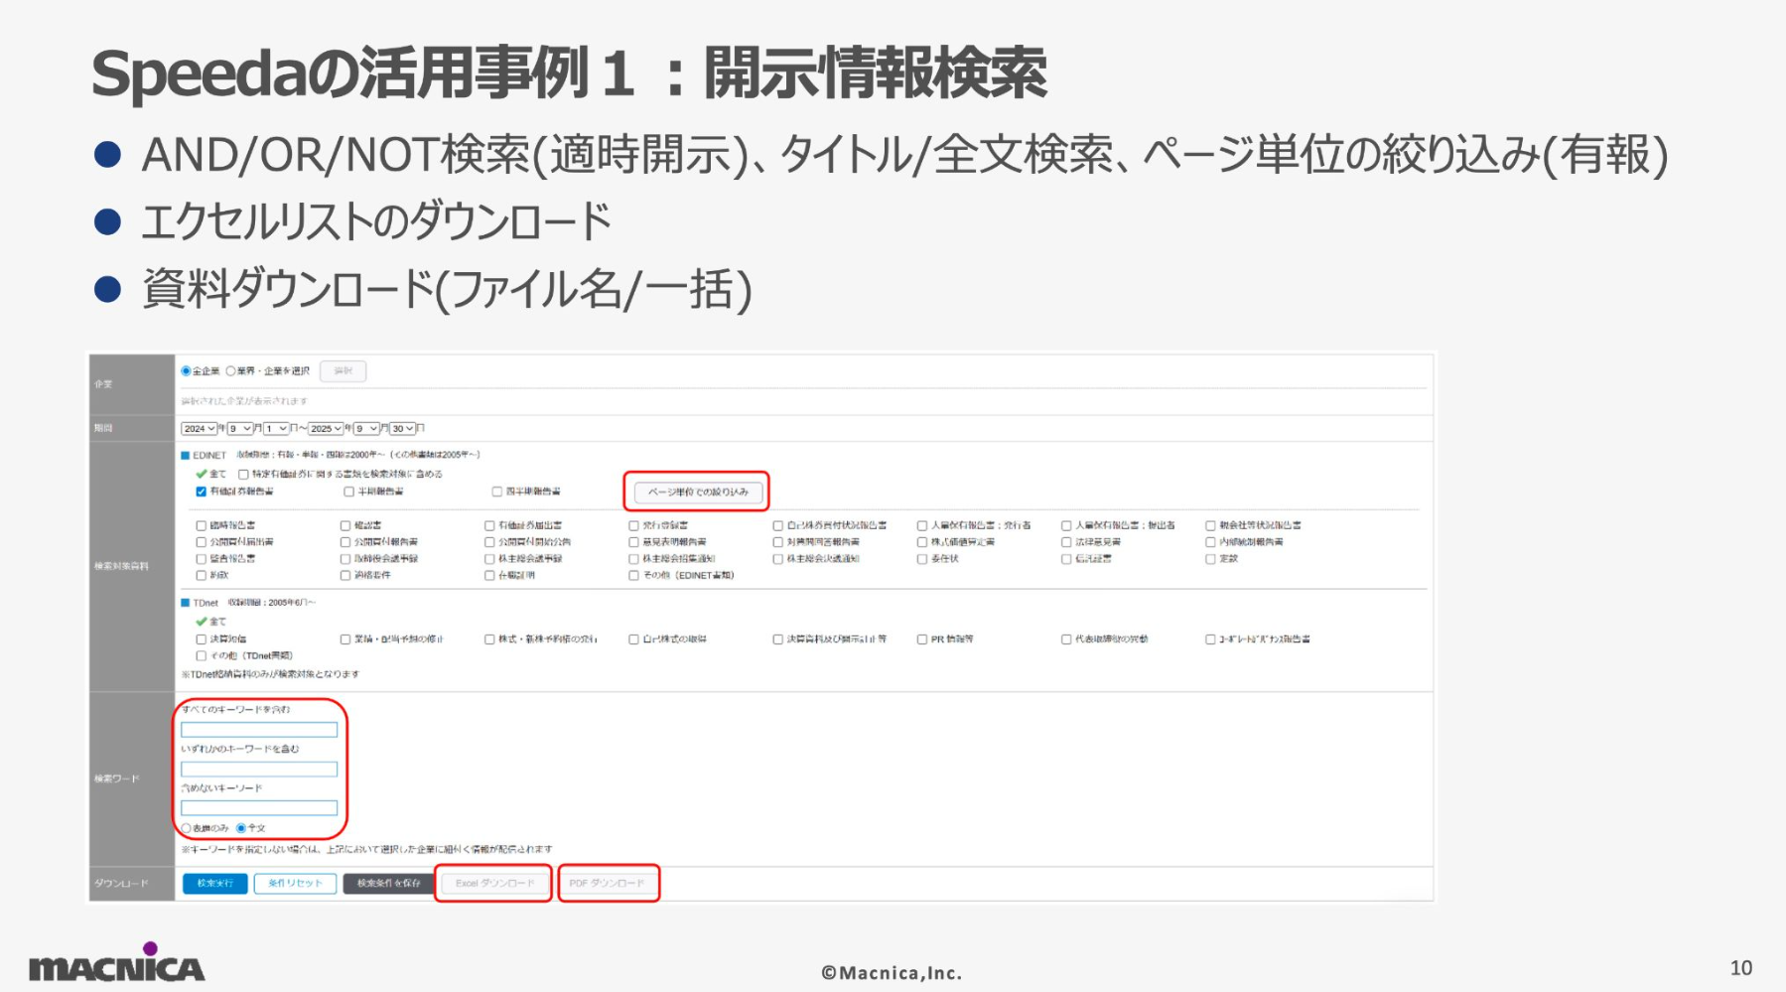Click the 条件リセット button
Screen dimensions: 1786x992
click(x=295, y=883)
